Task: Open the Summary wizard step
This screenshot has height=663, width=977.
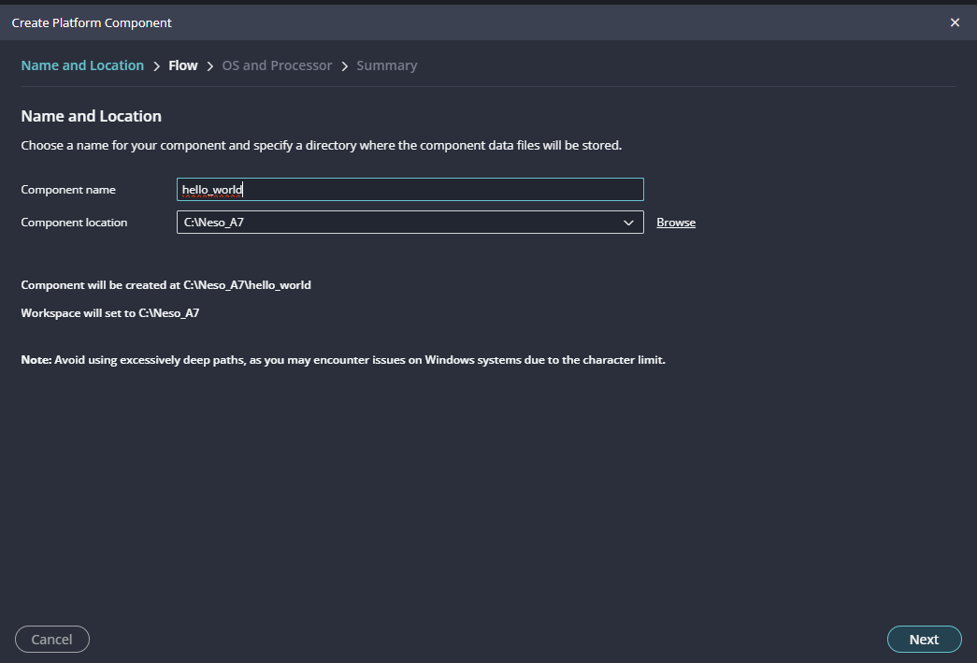Action: 386,65
